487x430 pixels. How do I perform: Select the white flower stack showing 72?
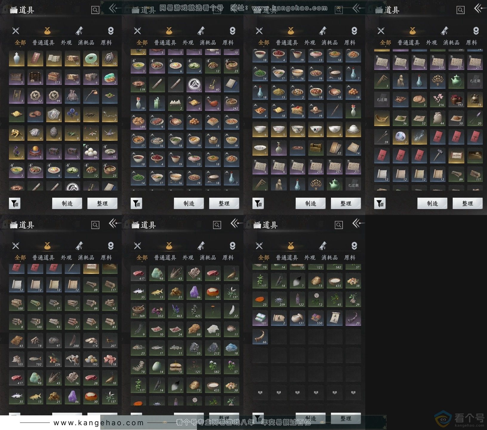pyautogui.click(x=316, y=300)
